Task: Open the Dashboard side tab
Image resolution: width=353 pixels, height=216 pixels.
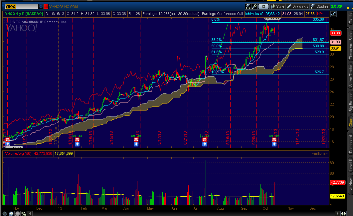Action: [x=350, y=144]
